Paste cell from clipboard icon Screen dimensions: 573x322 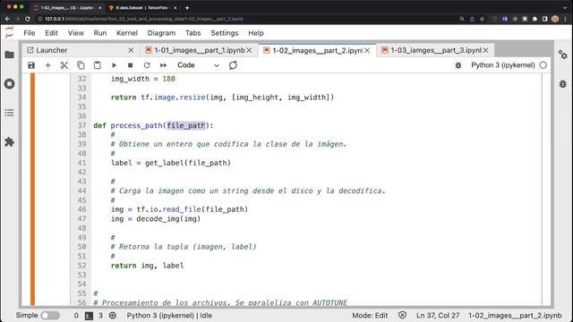98,65
